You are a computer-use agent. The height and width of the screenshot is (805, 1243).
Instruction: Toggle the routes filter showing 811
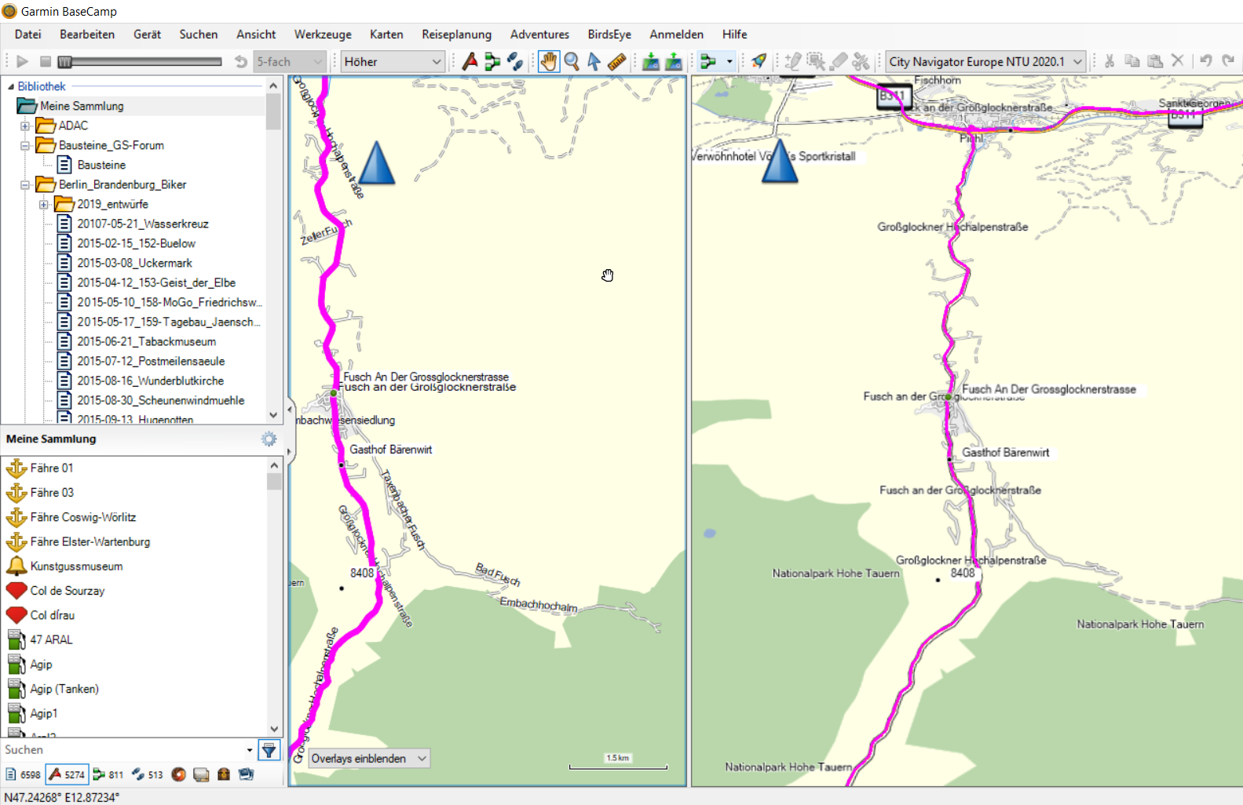pyautogui.click(x=108, y=774)
